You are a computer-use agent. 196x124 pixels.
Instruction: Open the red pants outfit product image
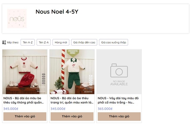click(x=25, y=72)
